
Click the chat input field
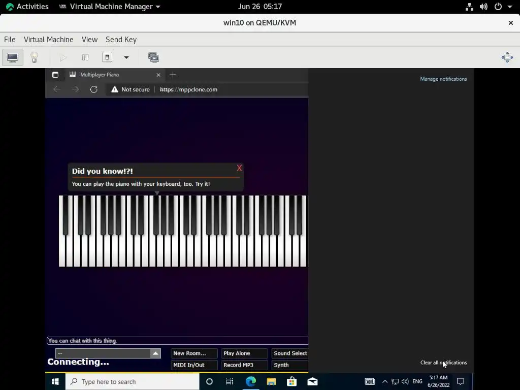(x=177, y=341)
